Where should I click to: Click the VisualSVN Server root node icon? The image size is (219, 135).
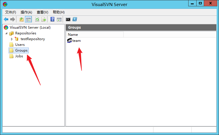(6, 28)
